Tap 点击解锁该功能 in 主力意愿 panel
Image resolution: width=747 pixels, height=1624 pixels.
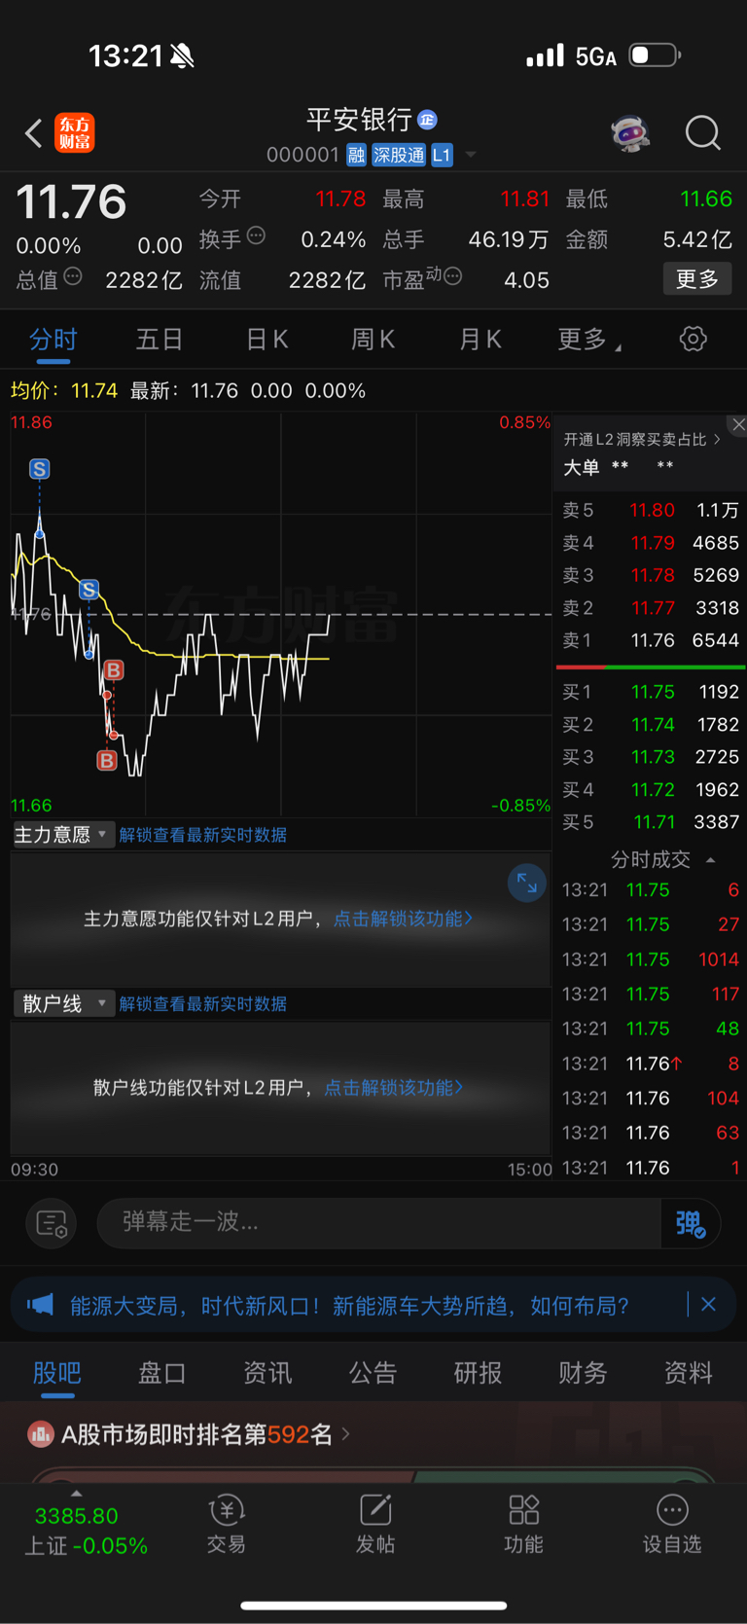403,919
